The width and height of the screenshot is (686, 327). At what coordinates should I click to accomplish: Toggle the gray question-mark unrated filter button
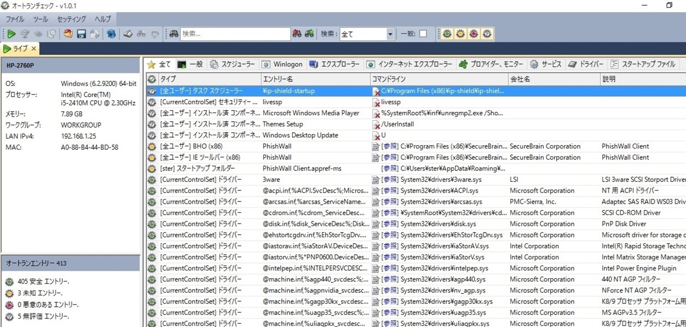coord(487,34)
